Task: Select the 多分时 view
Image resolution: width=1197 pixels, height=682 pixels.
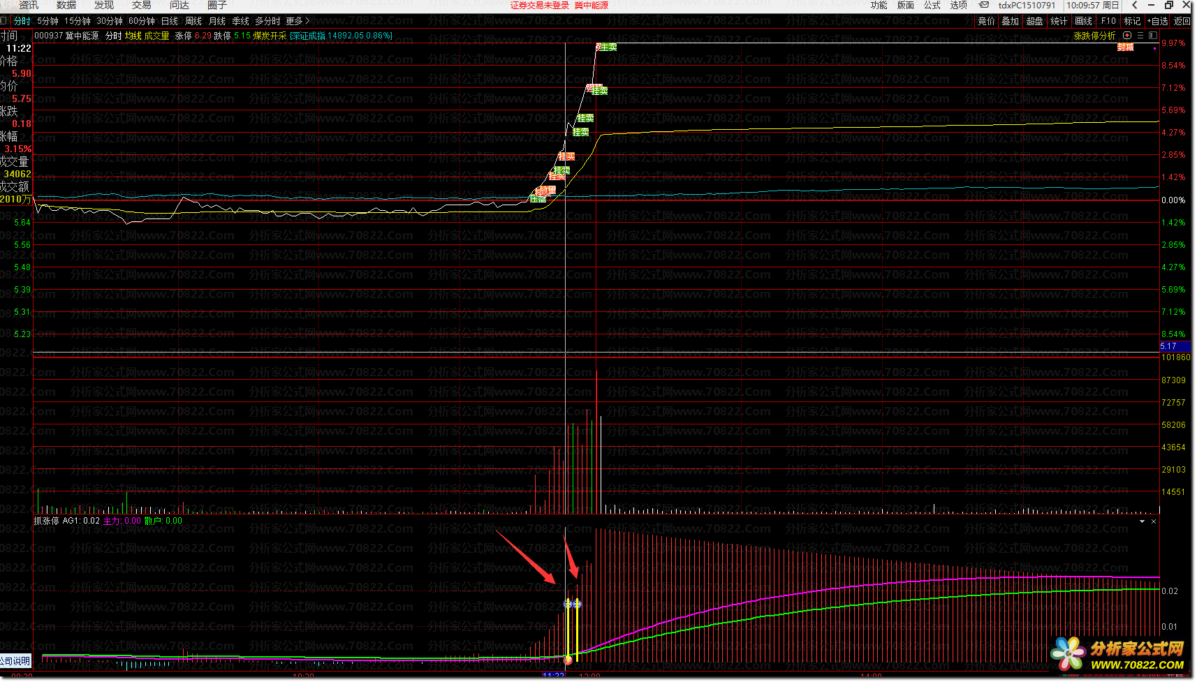Action: pos(267,21)
